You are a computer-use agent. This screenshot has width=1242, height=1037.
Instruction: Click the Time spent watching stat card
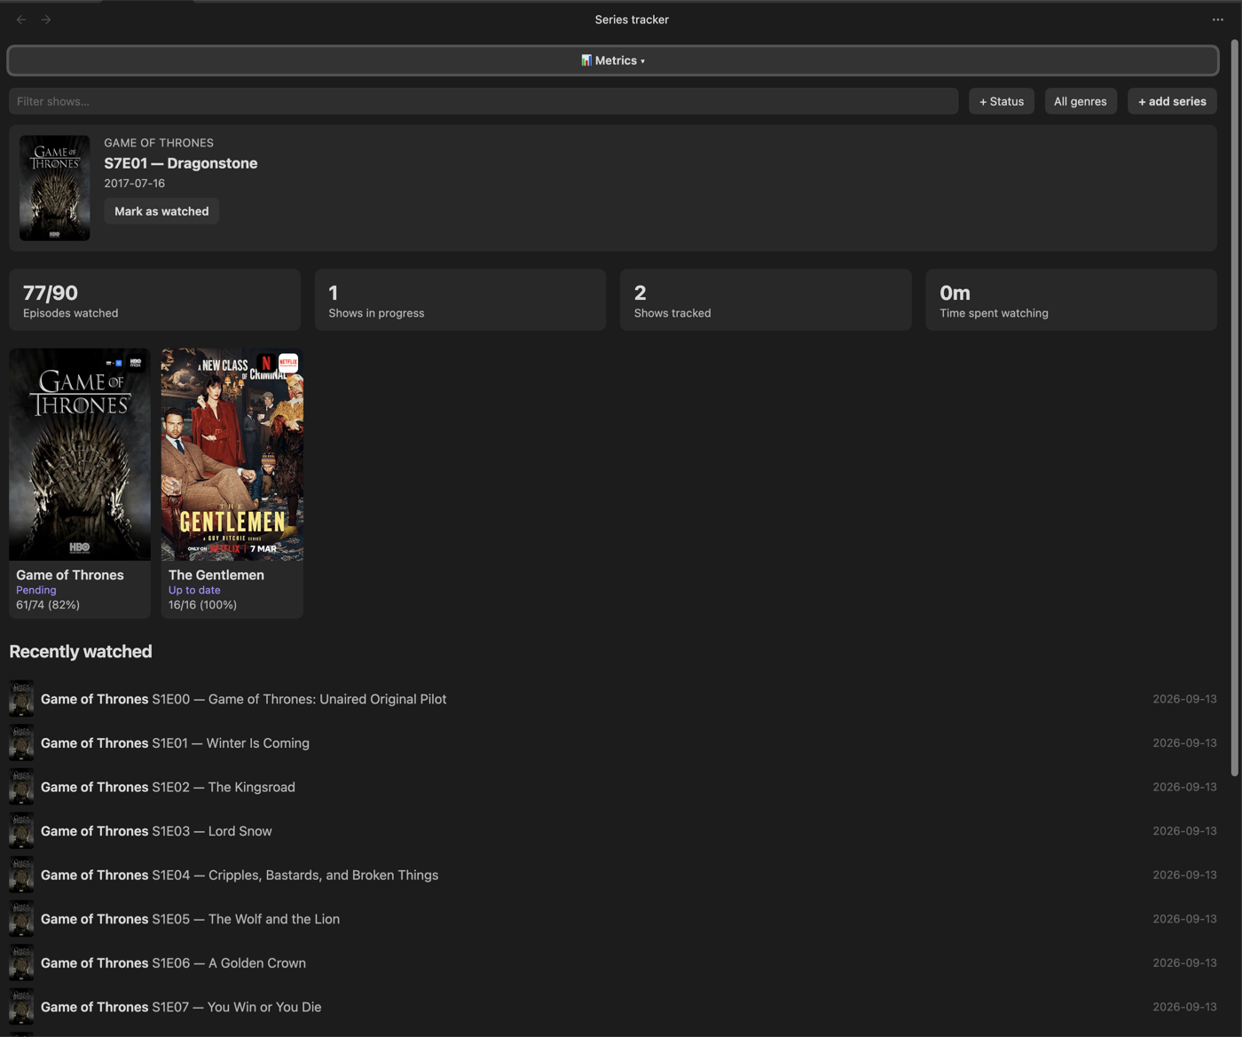(1072, 300)
